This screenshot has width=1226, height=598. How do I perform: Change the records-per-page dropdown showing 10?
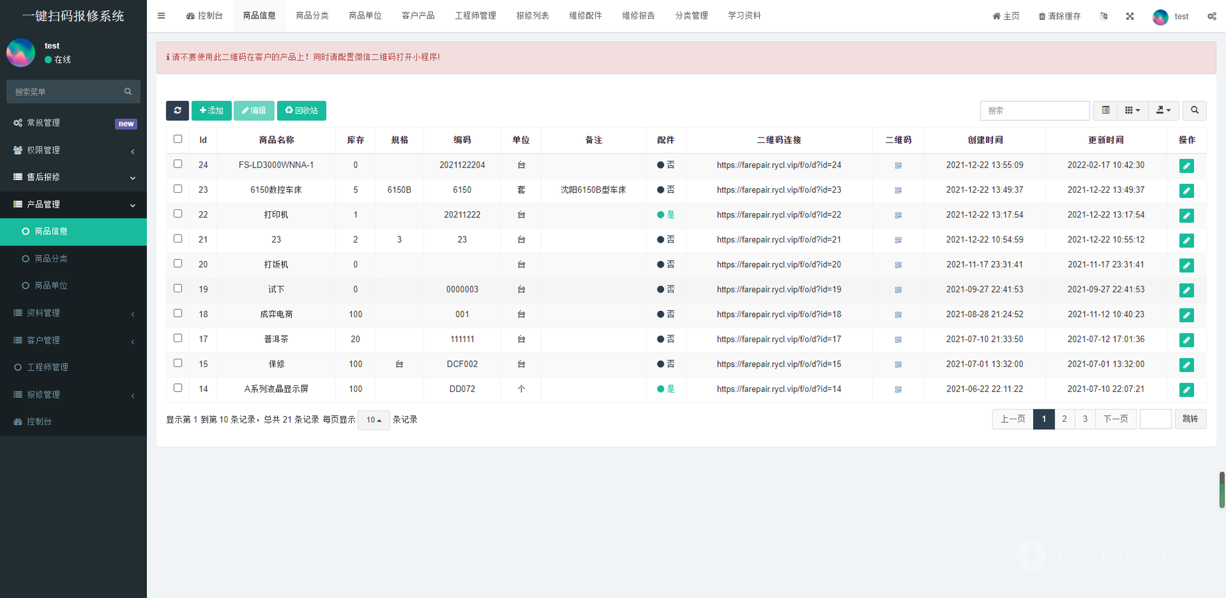[x=374, y=420]
